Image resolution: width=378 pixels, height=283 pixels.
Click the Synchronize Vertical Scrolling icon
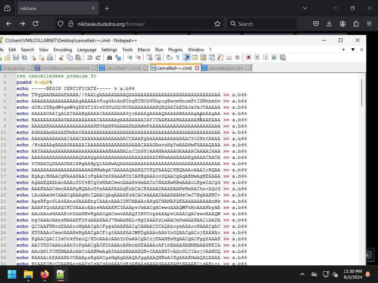click(x=150, y=57)
